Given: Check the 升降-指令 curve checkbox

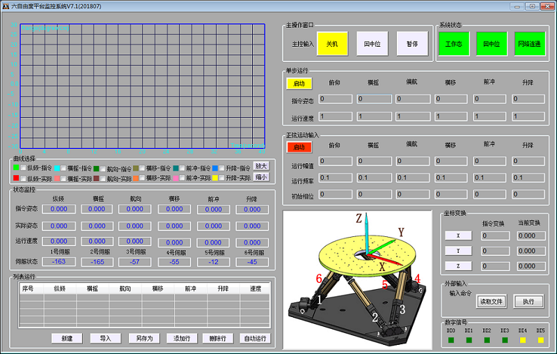Looking at the screenshot, I should 222,168.
